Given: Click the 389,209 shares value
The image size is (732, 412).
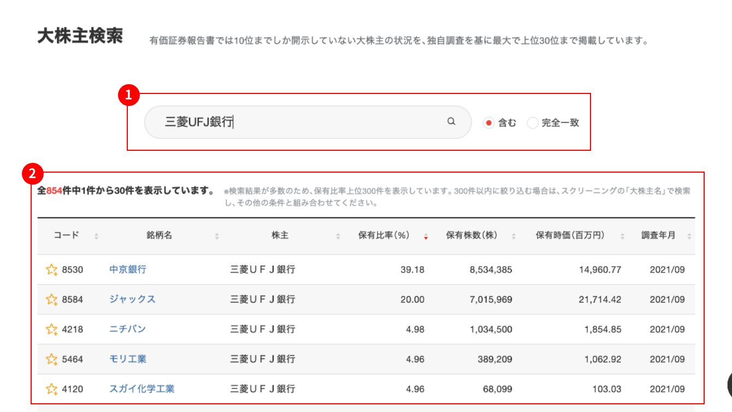Looking at the screenshot, I should (495, 359).
